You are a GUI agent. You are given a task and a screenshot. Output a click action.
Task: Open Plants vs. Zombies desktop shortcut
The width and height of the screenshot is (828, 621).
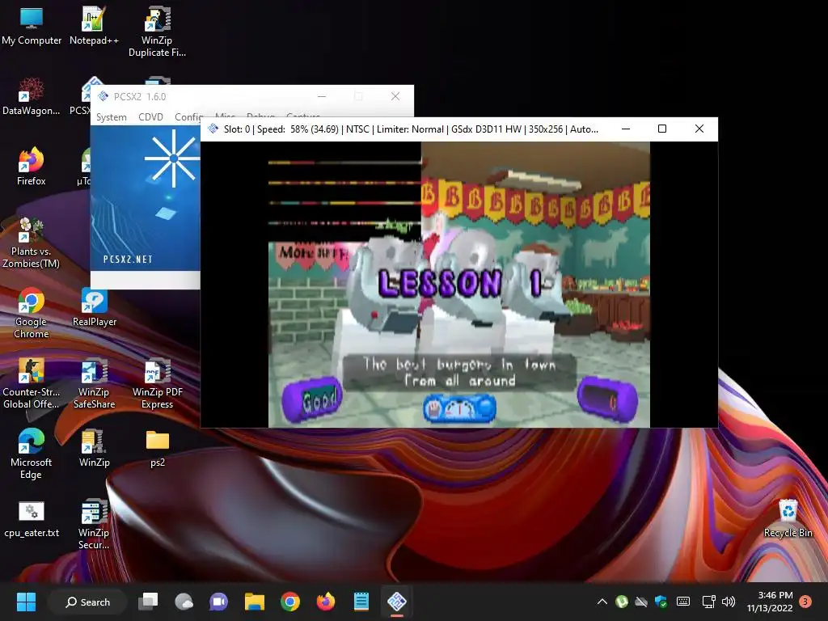32,243
